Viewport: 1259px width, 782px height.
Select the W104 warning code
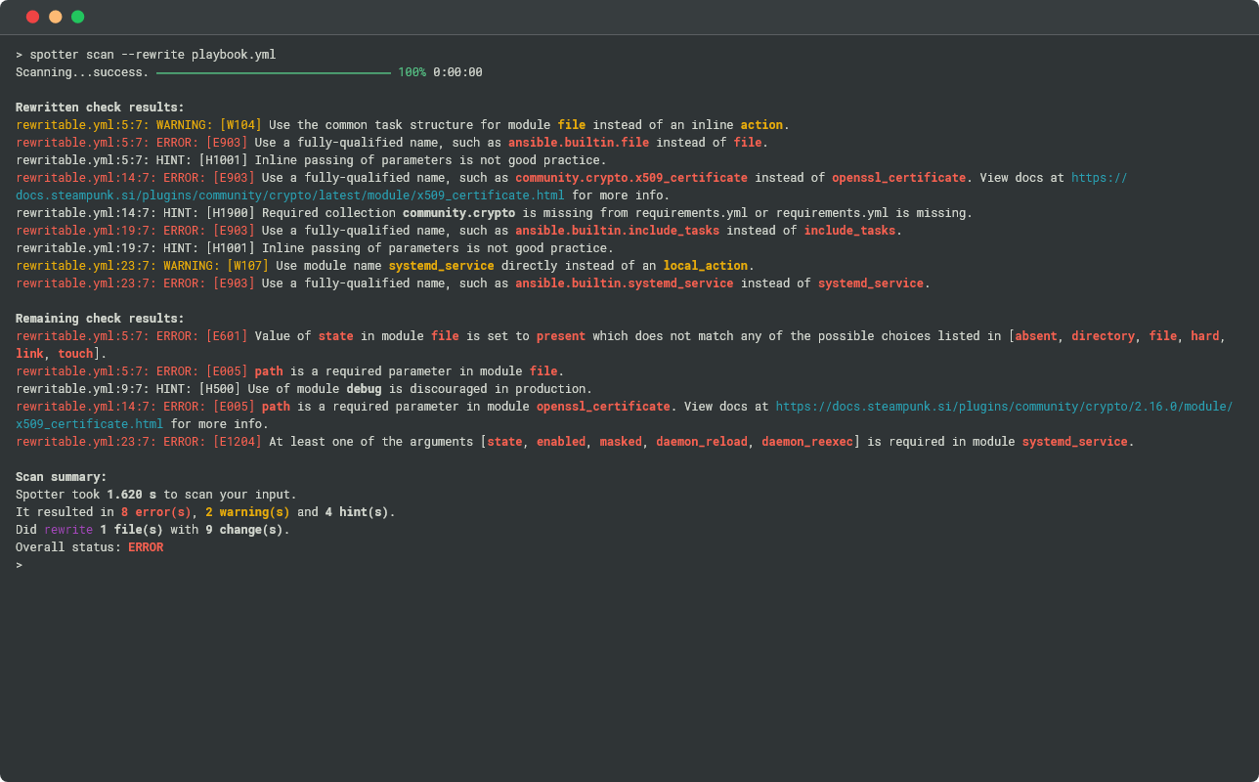coord(240,125)
